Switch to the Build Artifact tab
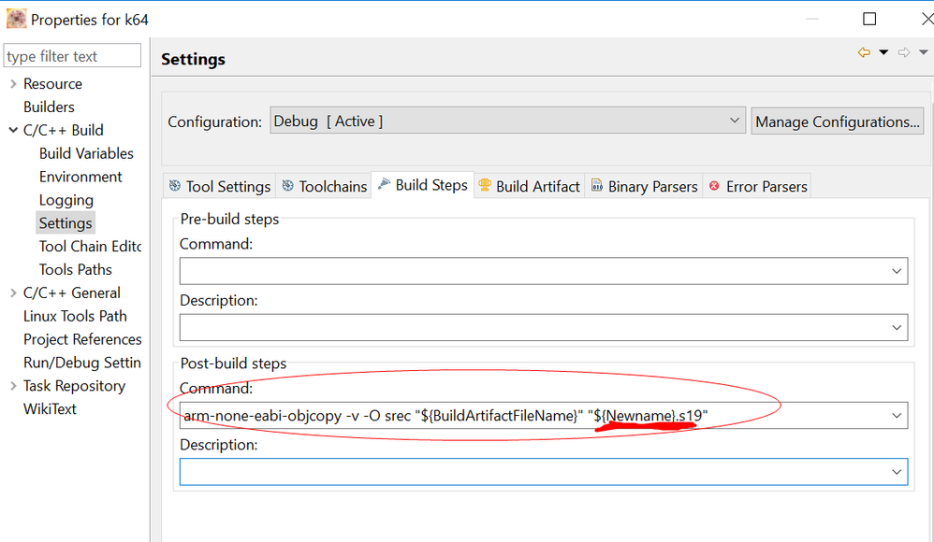The width and height of the screenshot is (934, 542). pos(529,186)
